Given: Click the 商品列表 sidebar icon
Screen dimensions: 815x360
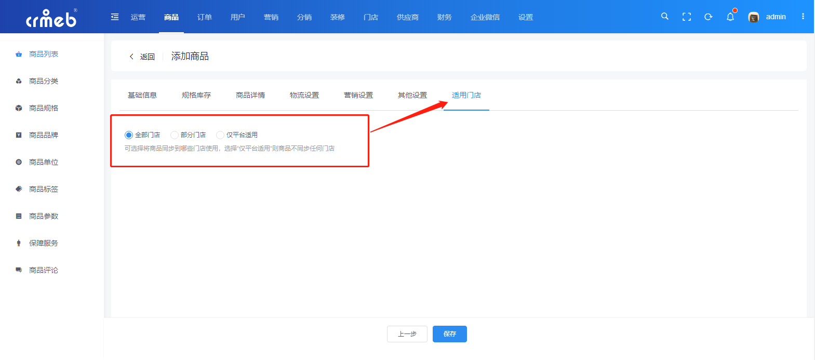Looking at the screenshot, I should click(19, 54).
